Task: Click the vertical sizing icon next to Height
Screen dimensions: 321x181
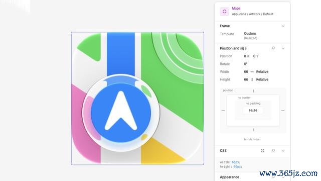Action: (252, 79)
